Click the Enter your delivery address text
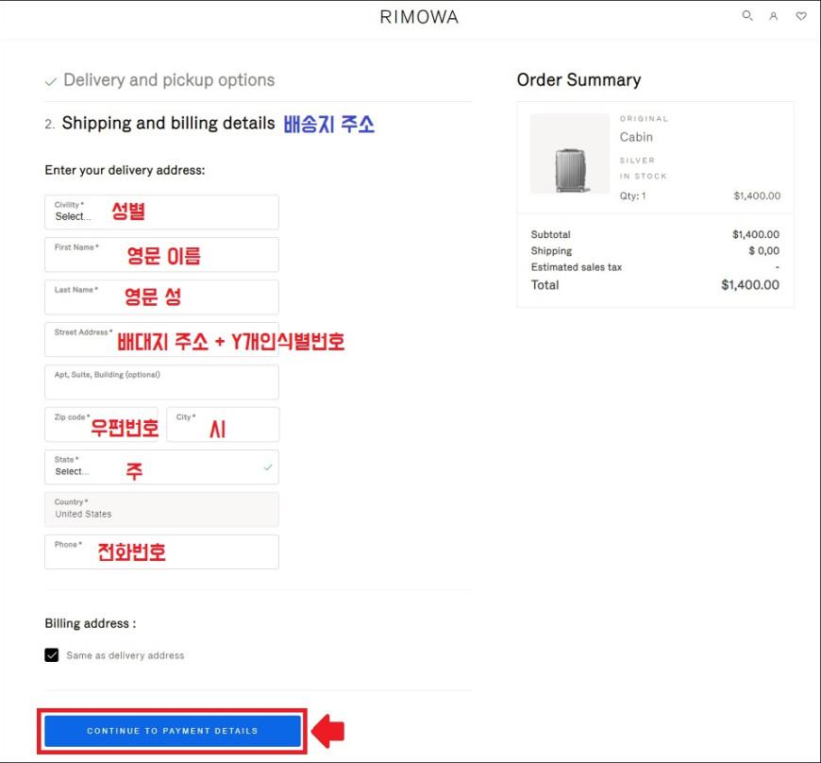Image resolution: width=821 pixels, height=763 pixels. [x=125, y=170]
